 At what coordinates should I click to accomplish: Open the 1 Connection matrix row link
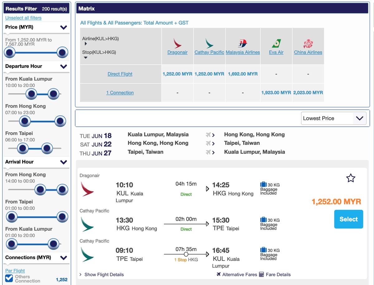coord(120,92)
